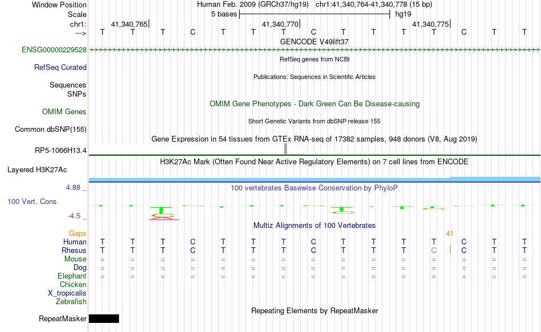Click the Sequences track label
This screenshot has height=332, width=541.
(68, 85)
